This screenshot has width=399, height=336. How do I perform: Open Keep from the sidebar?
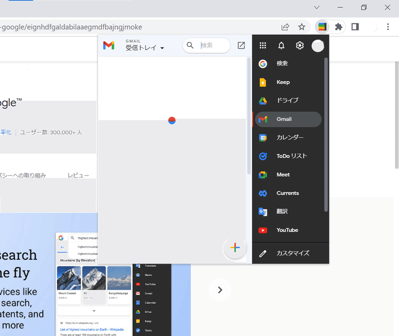point(289,82)
